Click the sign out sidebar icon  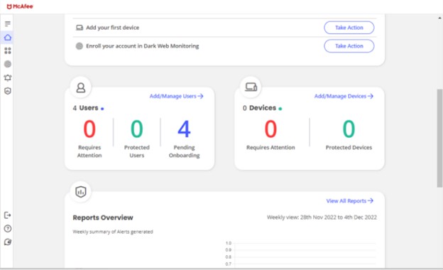(x=8, y=215)
